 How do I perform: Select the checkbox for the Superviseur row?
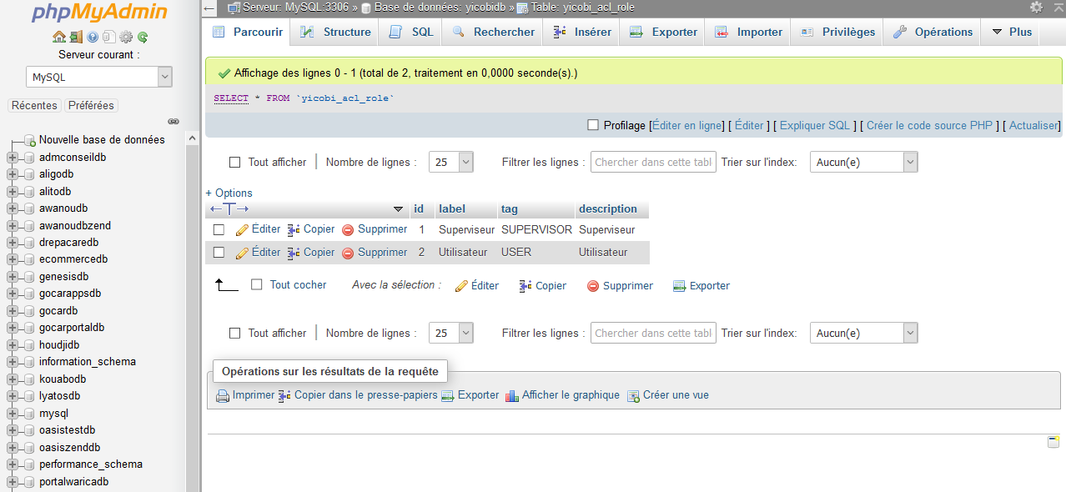[219, 229]
